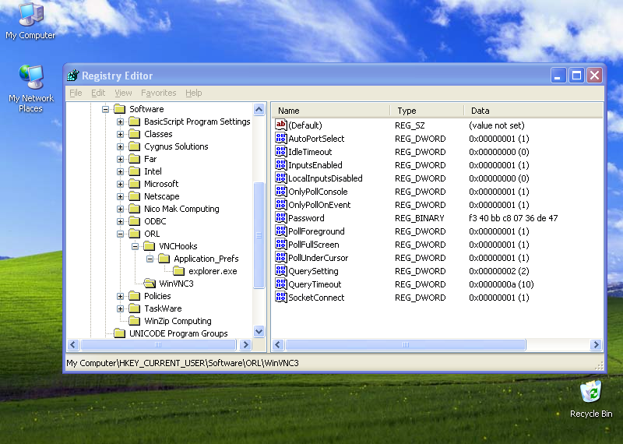Click the My Computer desktop icon

pos(31,14)
